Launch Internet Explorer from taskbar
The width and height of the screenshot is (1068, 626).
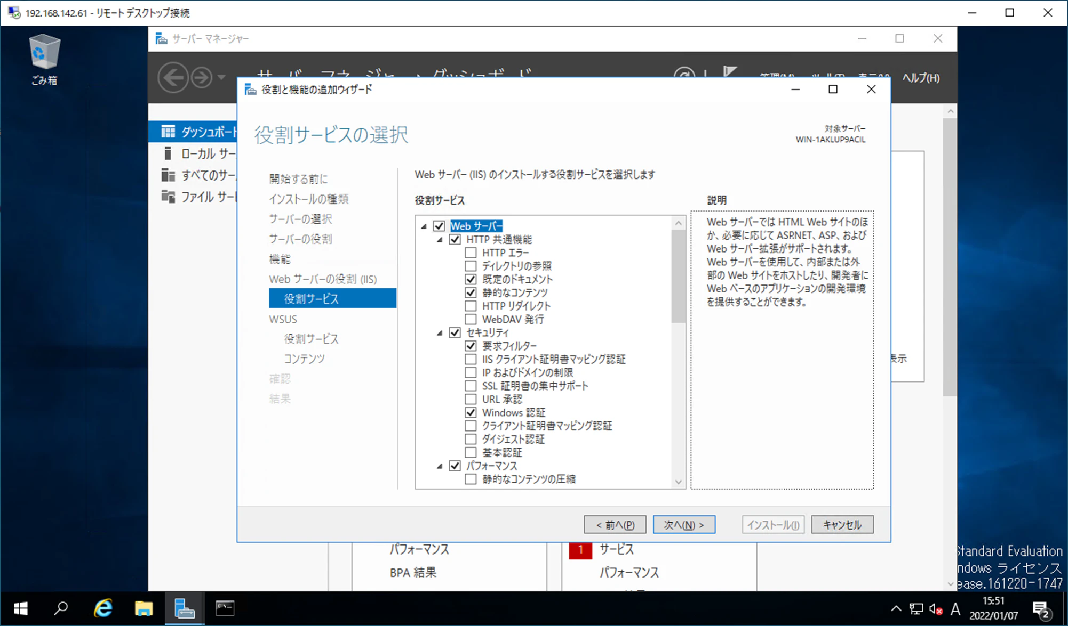pyautogui.click(x=103, y=608)
